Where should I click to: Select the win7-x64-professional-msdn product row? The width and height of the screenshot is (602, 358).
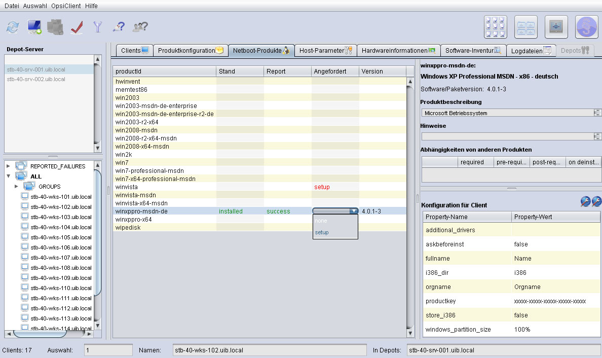259,178
